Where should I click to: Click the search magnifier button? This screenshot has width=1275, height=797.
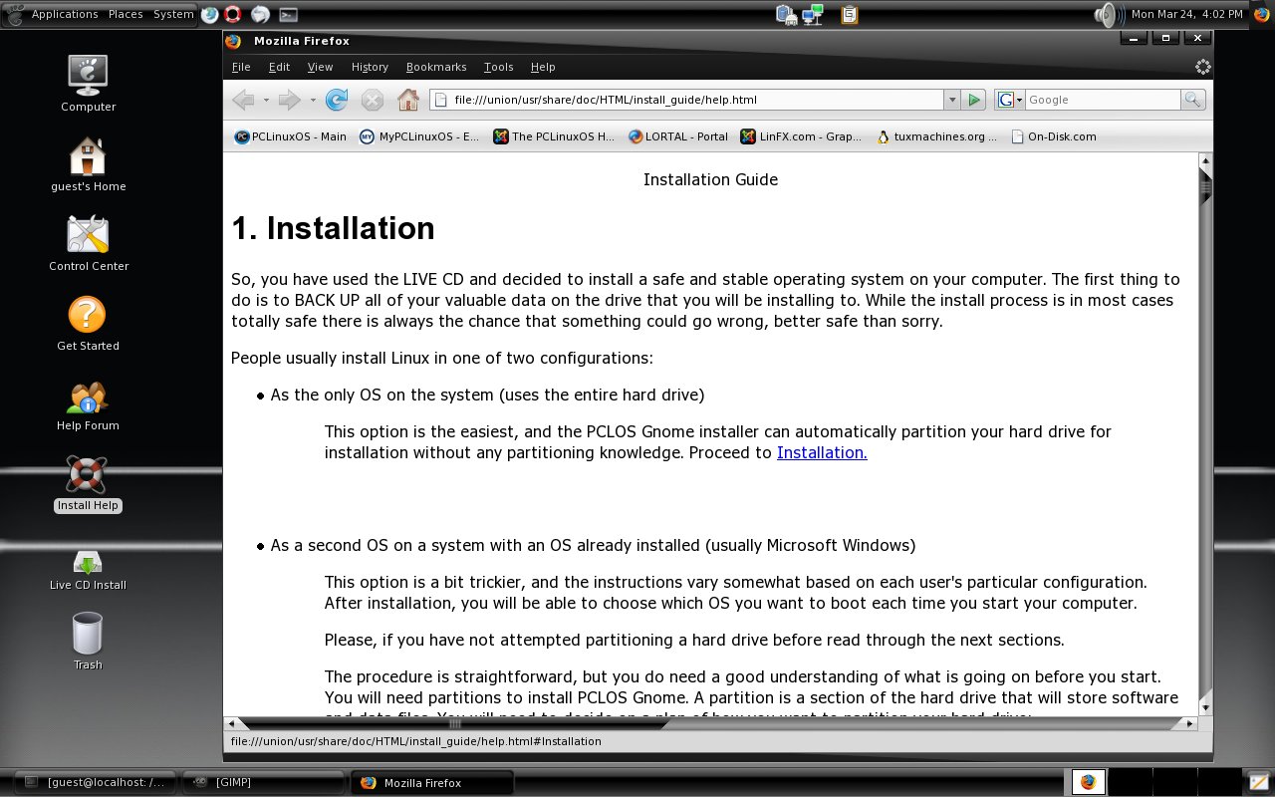(x=1192, y=100)
